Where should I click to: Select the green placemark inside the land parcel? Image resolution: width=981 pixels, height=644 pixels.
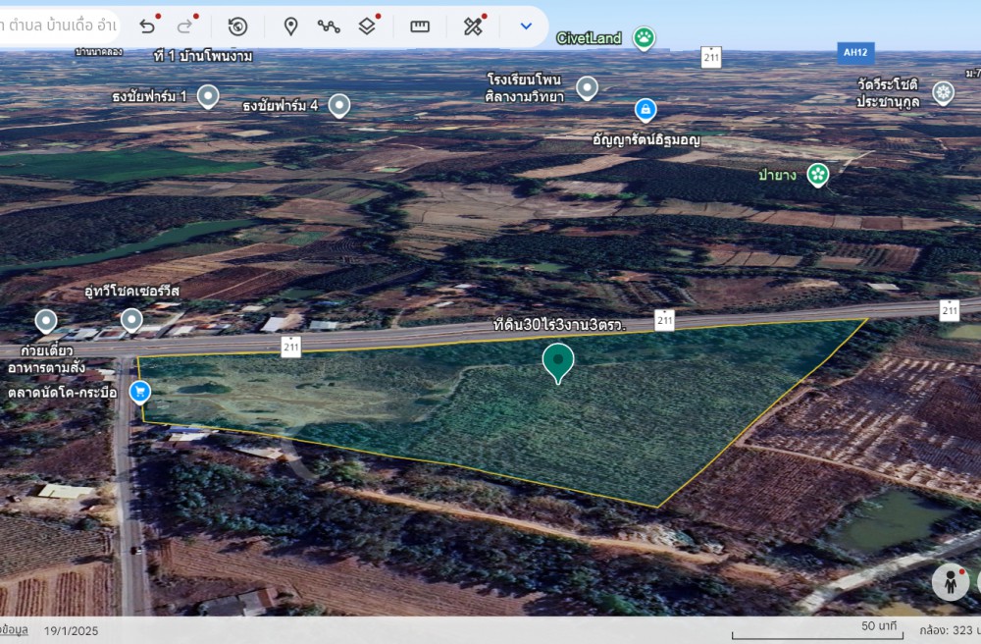pyautogui.click(x=558, y=361)
